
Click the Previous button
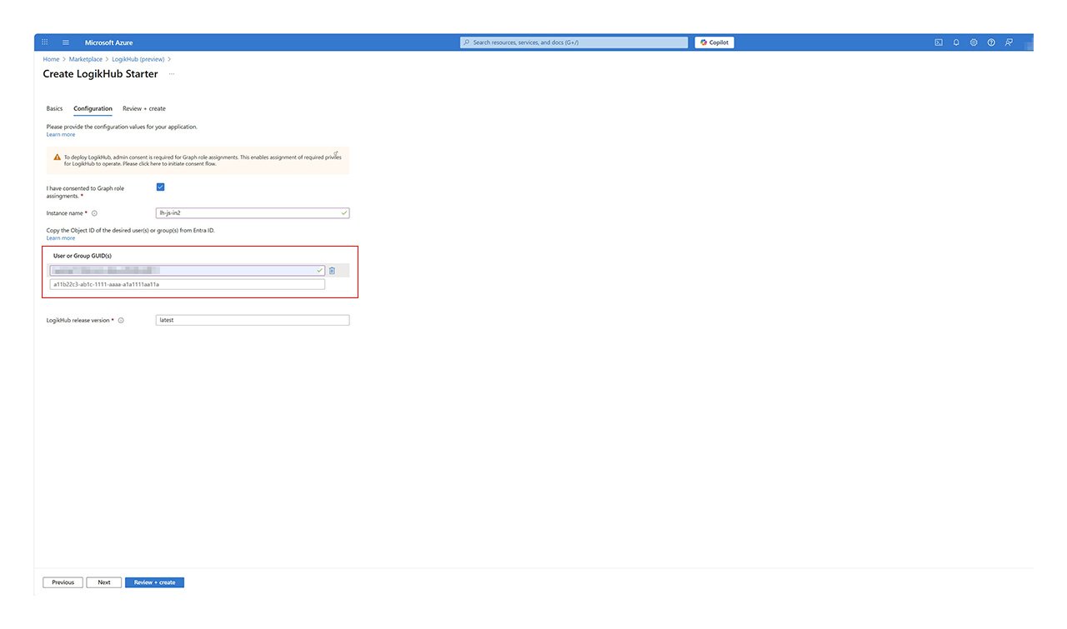[63, 582]
